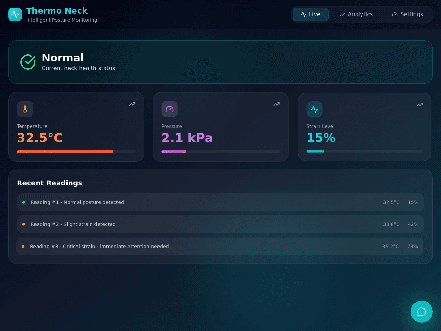Switch to the Live tab
Screen dimensions: 441x331
[x=310, y=14]
